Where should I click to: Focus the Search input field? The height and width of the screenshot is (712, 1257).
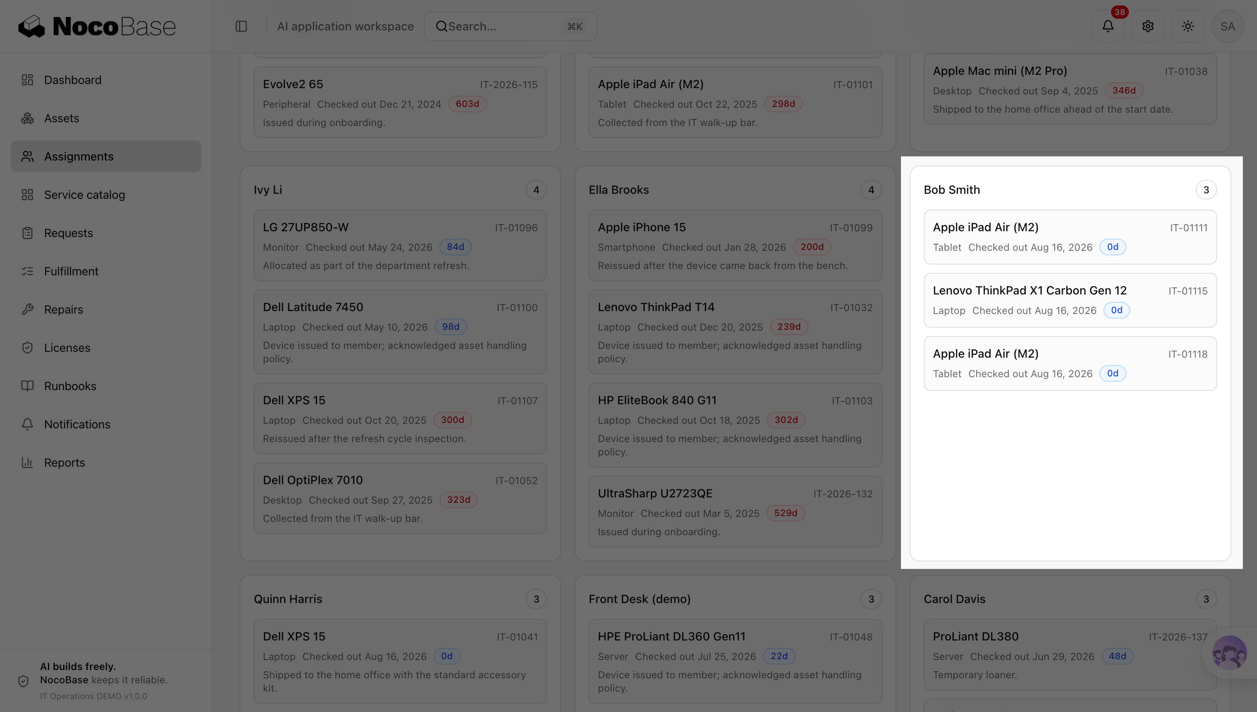click(511, 26)
